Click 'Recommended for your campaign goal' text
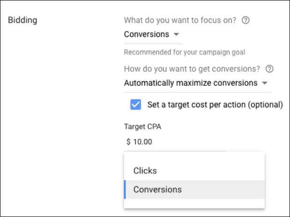 tap(184, 52)
